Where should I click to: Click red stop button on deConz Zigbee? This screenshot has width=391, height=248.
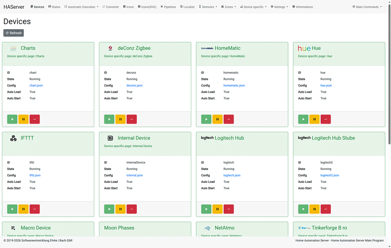tap(132, 119)
